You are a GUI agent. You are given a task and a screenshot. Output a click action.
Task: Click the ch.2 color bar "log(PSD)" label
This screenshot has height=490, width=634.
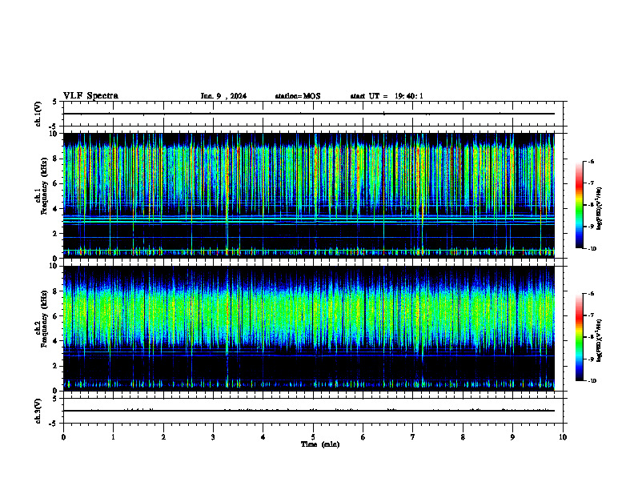pos(600,340)
